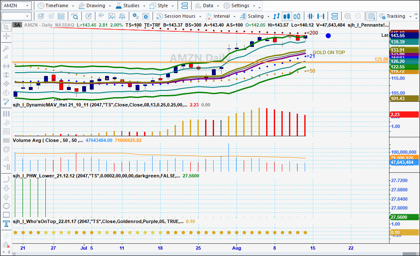
Task: Toggle the dotted grid selection icon
Action: tap(371, 16)
